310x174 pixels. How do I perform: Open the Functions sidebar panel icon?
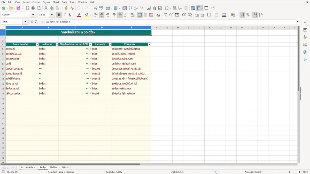(x=305, y=60)
